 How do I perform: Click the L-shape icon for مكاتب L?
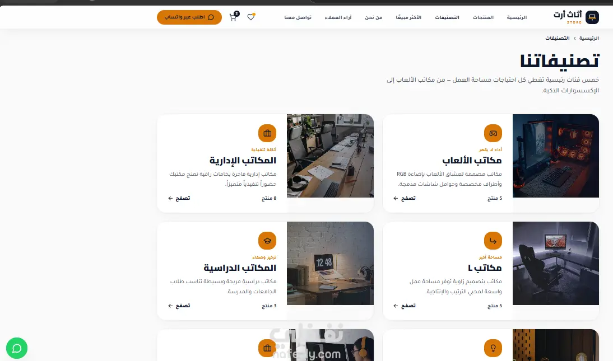point(493,241)
